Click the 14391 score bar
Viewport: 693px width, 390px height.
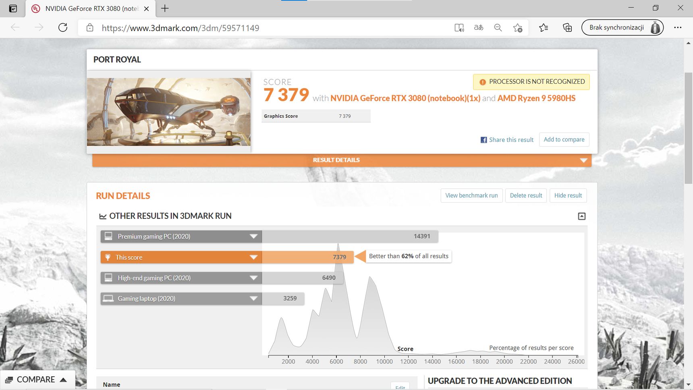(x=350, y=236)
